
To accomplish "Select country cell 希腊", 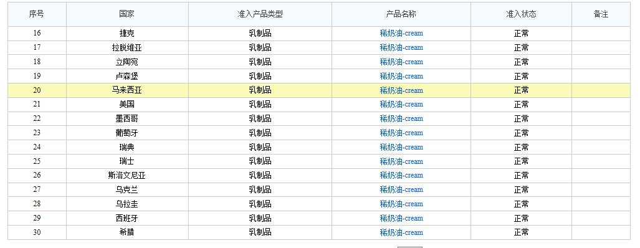I will click(x=127, y=232).
